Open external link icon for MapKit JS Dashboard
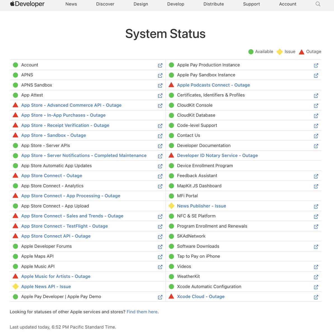The height and width of the screenshot is (336, 334). 316,186
